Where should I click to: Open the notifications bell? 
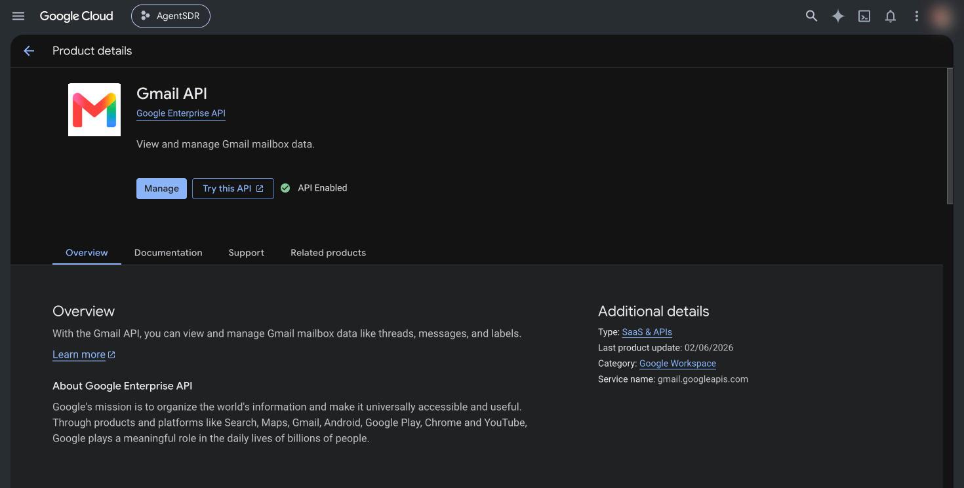point(891,16)
